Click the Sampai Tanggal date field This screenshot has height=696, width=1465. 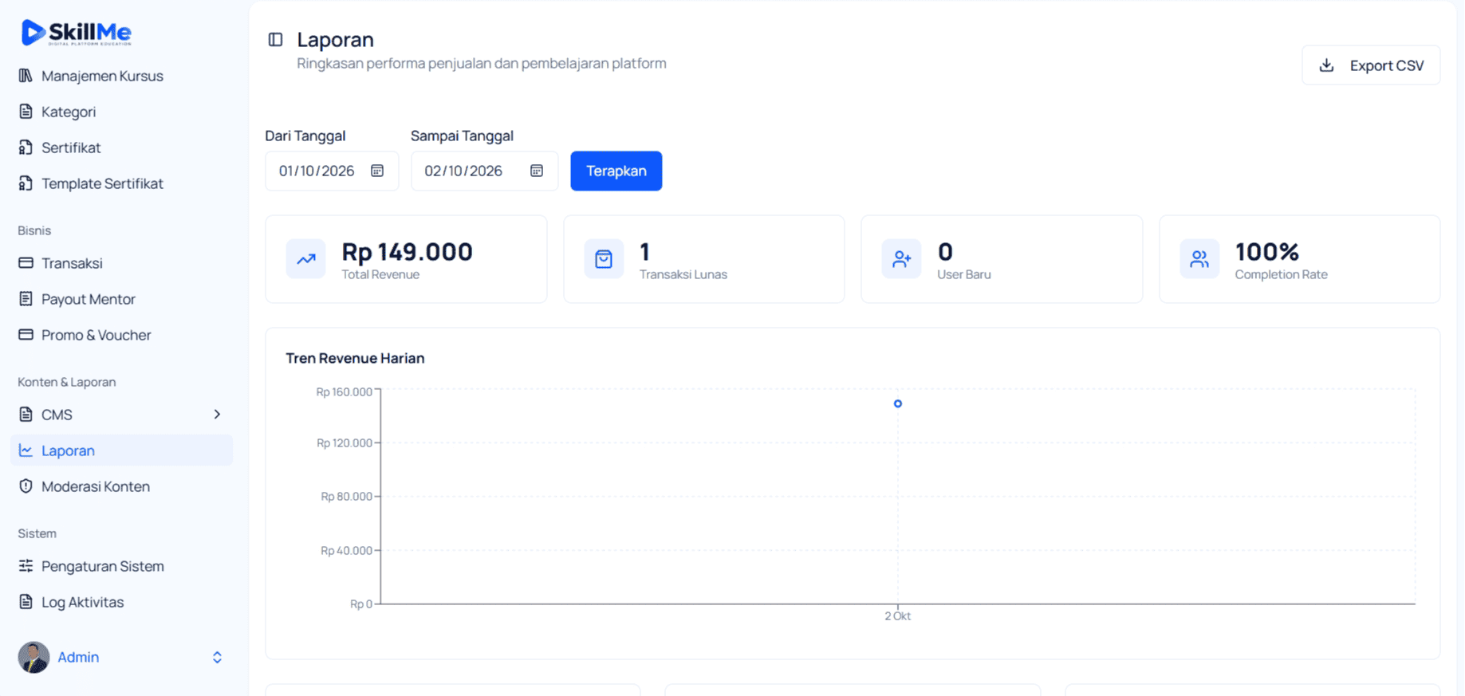(x=485, y=171)
